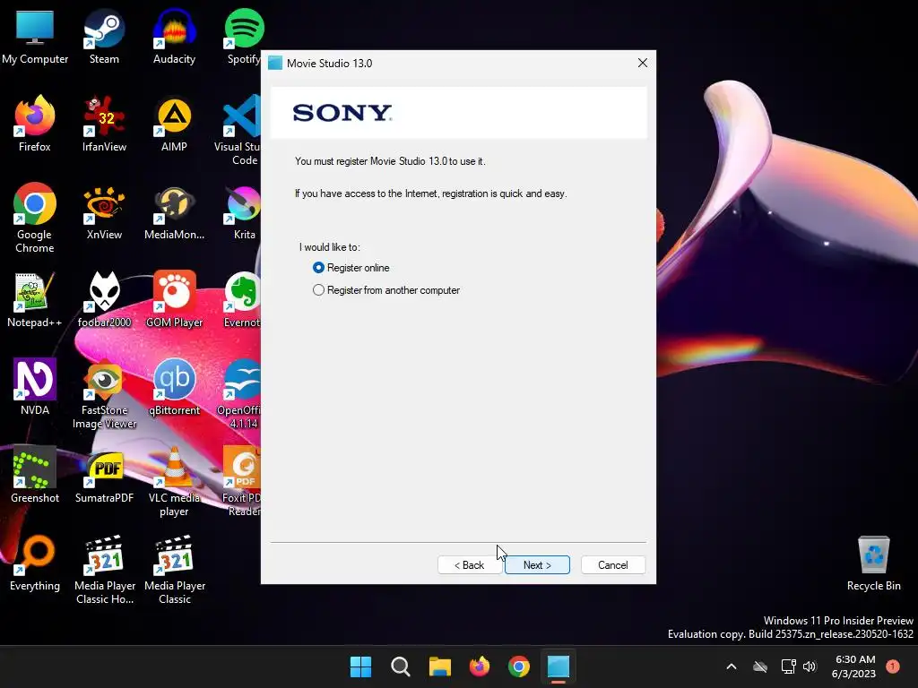Select the AIMP desktop icon

point(174,124)
